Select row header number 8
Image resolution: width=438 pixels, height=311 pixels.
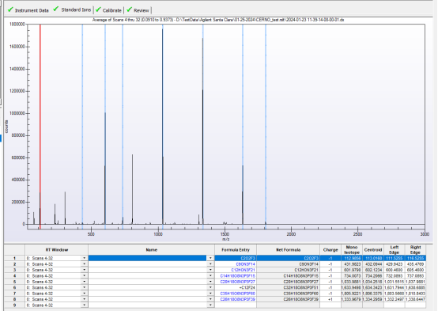pyautogui.click(x=14, y=299)
